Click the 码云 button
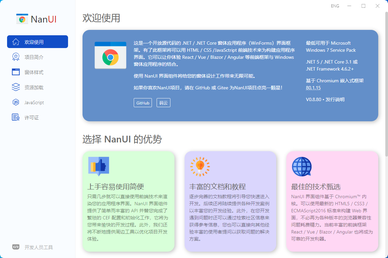388x258 pixels. pos(163,103)
